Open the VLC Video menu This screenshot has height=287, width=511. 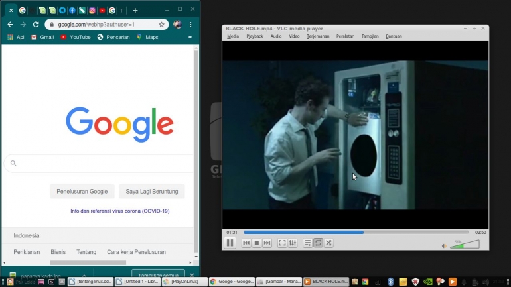[x=294, y=36]
